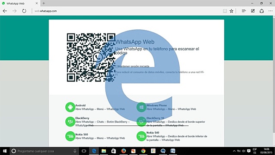This screenshot has width=275, height=155.
Task: Open the Edge Hub icon
Action: pos(244,11)
